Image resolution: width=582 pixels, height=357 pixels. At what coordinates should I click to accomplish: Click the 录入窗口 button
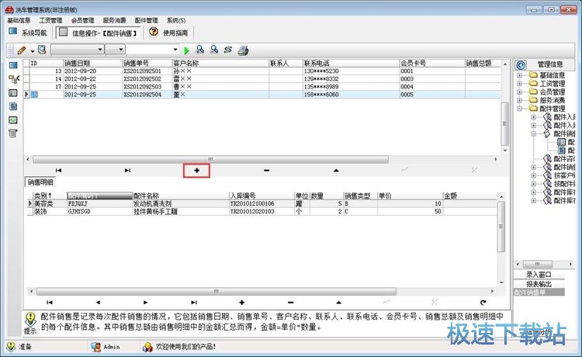pos(539,275)
